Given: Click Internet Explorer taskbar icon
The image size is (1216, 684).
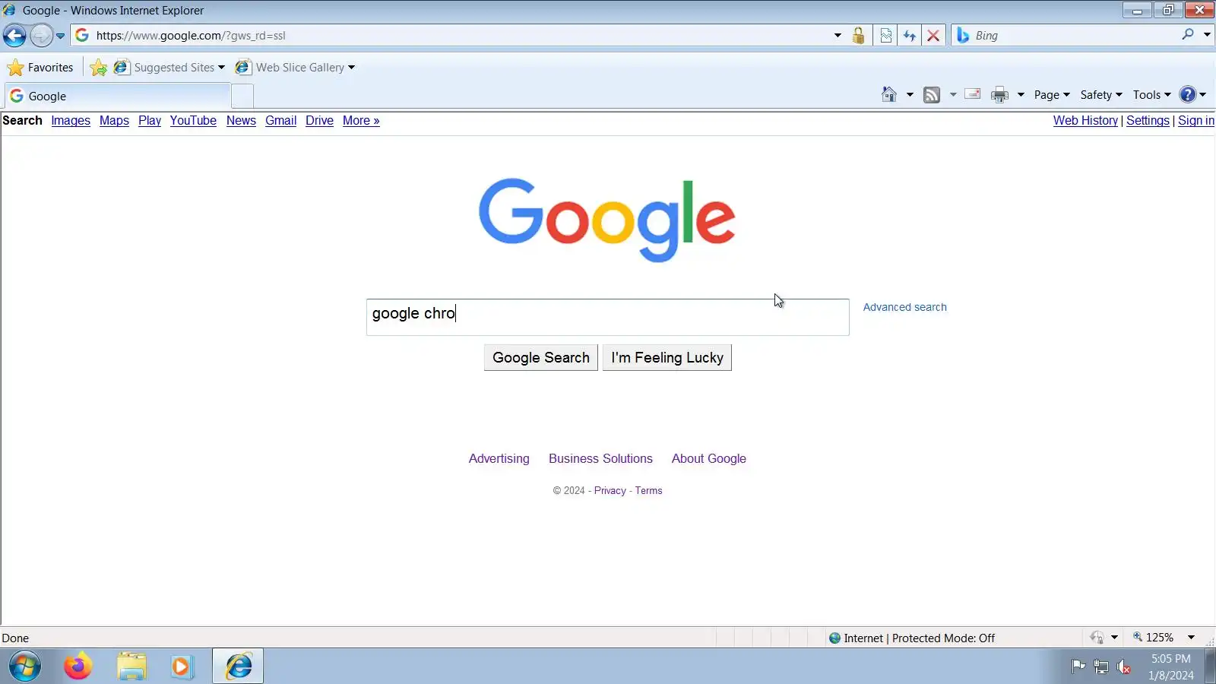Looking at the screenshot, I should click(238, 667).
